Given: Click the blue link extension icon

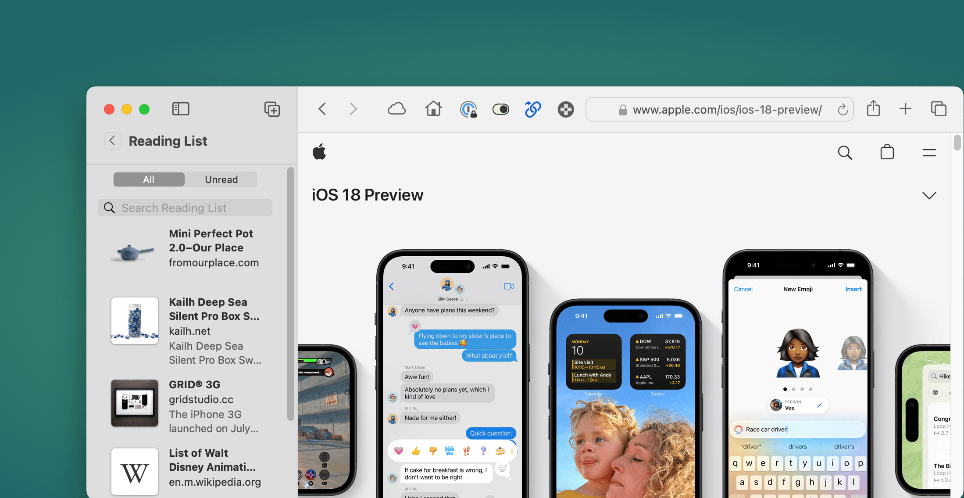Looking at the screenshot, I should pos(533,109).
